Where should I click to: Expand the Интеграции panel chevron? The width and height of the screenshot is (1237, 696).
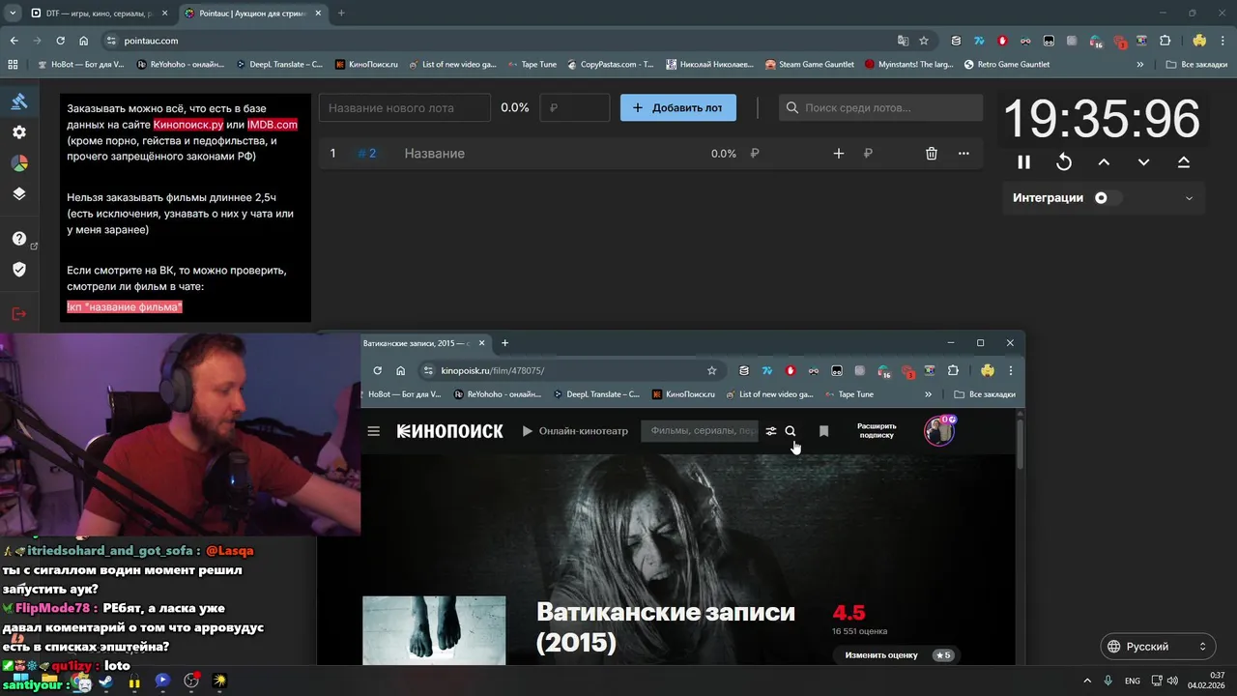pyautogui.click(x=1189, y=198)
